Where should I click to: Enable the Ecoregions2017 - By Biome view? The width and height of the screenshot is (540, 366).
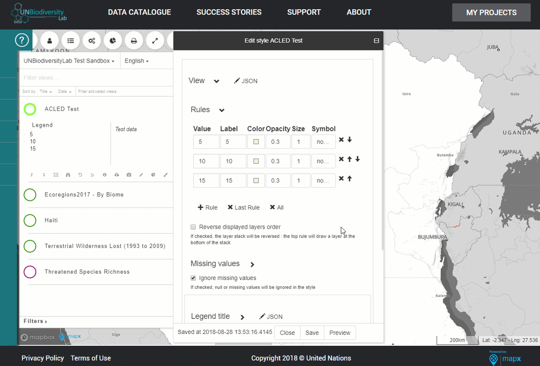coord(30,195)
